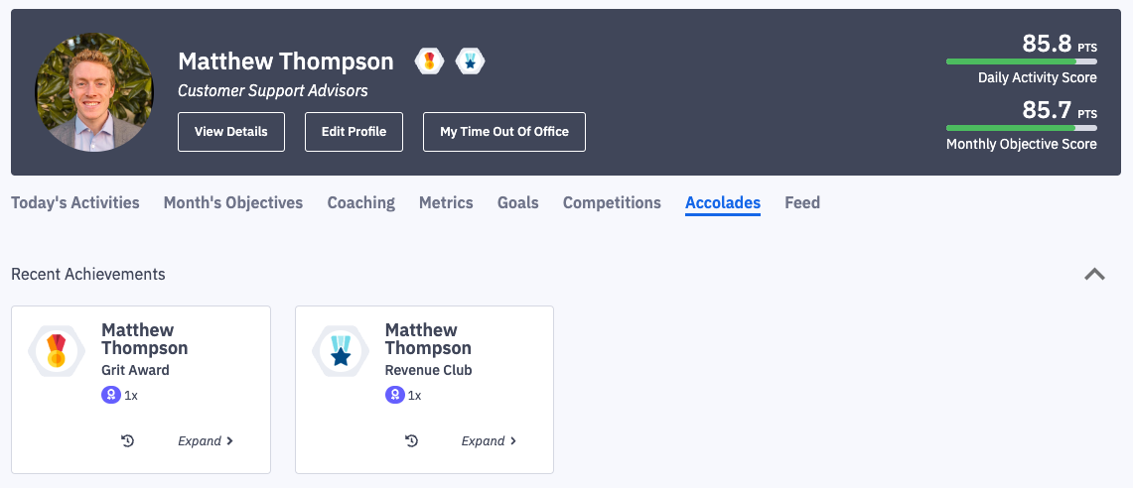The width and height of the screenshot is (1133, 488).
Task: Expand the Revenue Club card
Action: pyautogui.click(x=490, y=440)
